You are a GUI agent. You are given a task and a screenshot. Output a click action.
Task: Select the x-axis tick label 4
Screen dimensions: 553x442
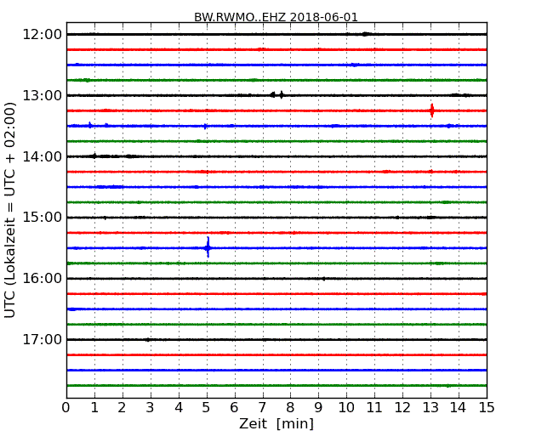(179, 407)
